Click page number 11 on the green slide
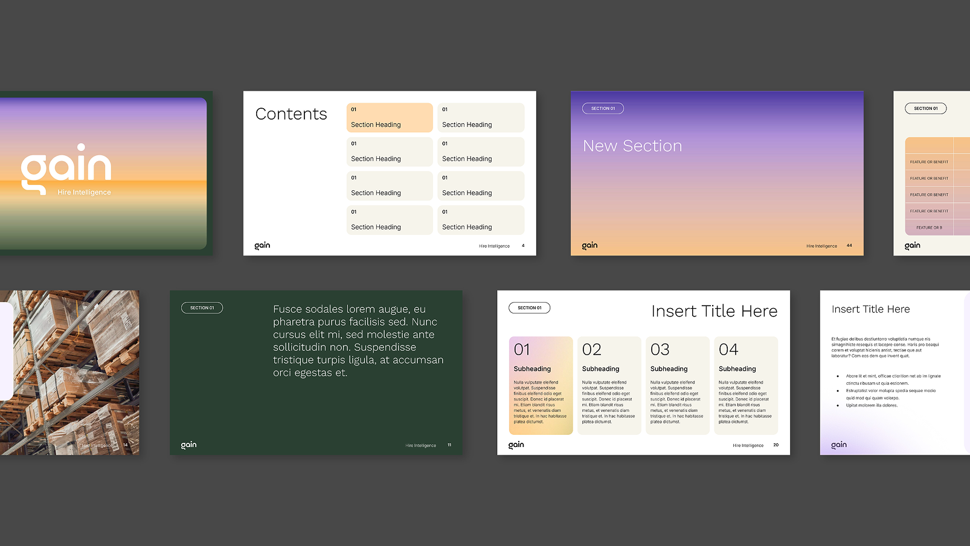This screenshot has width=970, height=546. tap(449, 445)
